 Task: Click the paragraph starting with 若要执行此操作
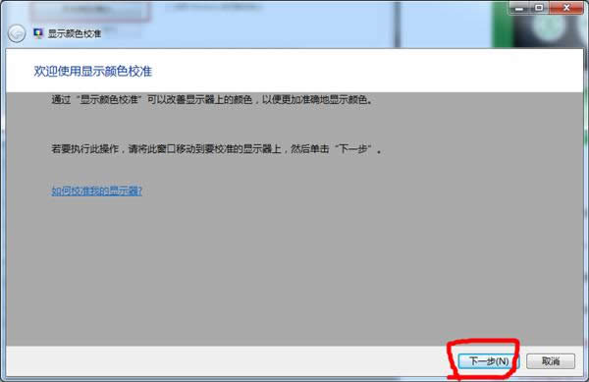click(x=217, y=149)
